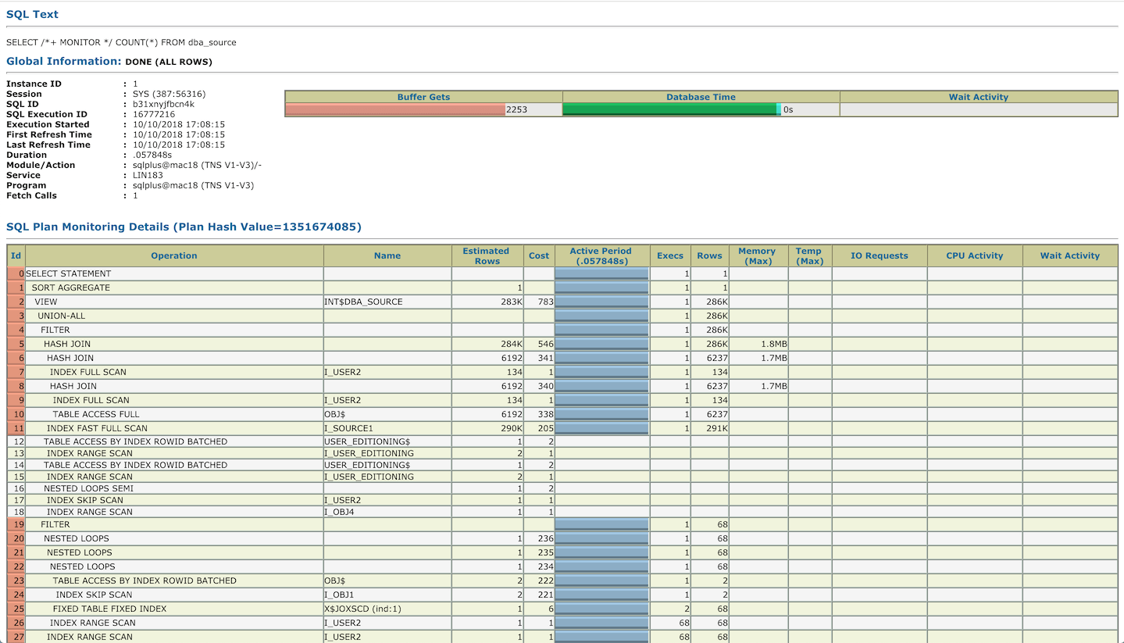The image size is (1124, 643).
Task: Click the CPU Activity column header
Action: pos(975,255)
